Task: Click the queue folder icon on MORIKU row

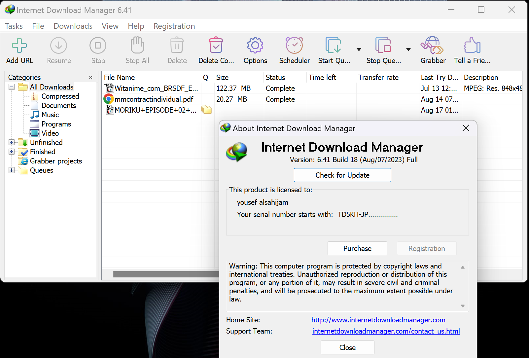Action: [x=207, y=110]
